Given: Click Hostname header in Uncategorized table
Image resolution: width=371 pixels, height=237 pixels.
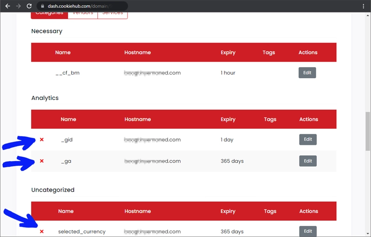Looking at the screenshot, I should 137,211.
